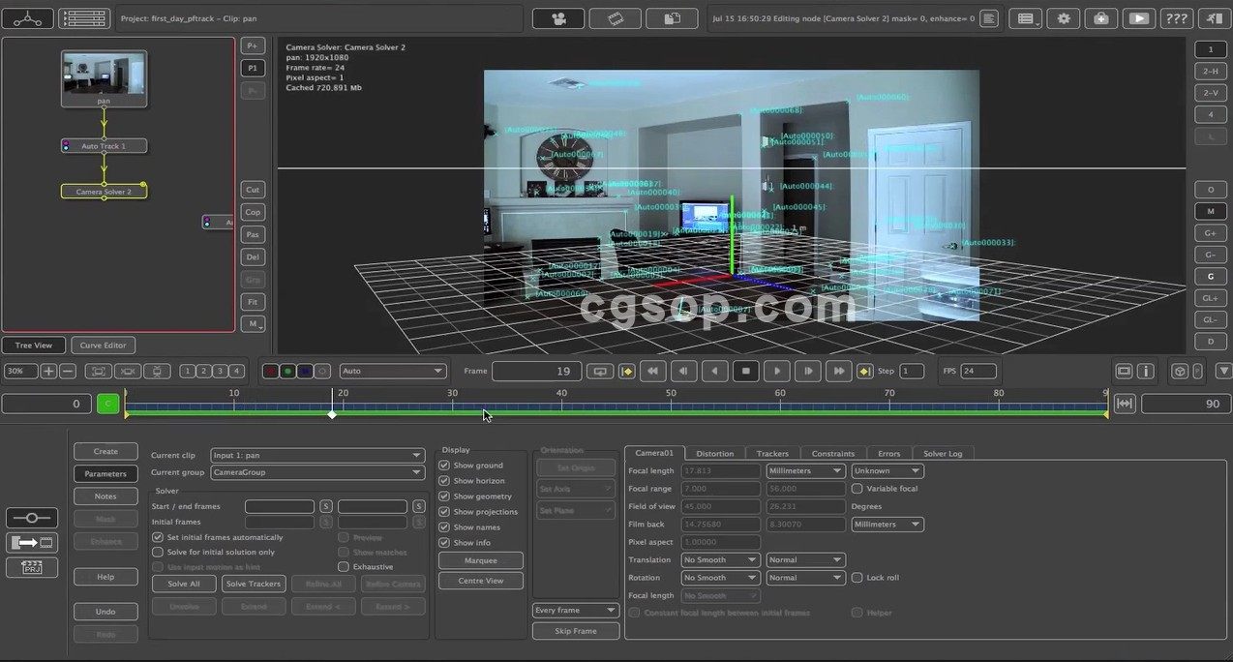1233x662 pixels.
Task: Open the node tree layout icon
Action: pyautogui.click(x=27, y=17)
